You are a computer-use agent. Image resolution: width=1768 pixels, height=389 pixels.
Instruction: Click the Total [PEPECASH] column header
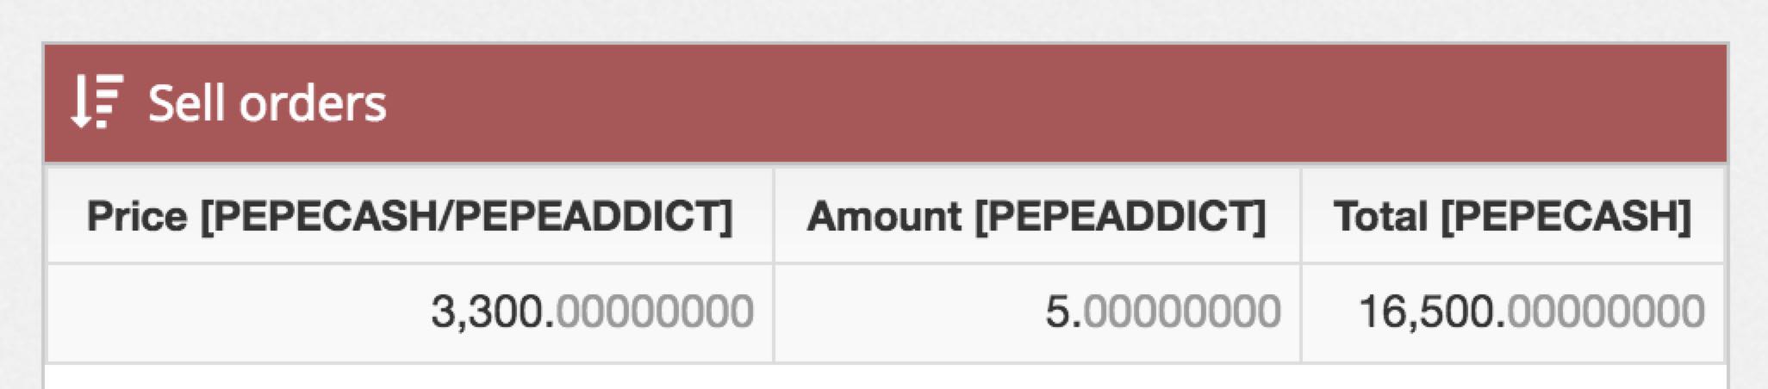(x=1512, y=215)
